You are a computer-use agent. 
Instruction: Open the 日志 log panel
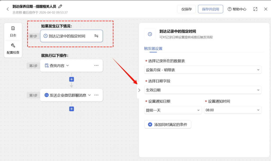pos(13,32)
